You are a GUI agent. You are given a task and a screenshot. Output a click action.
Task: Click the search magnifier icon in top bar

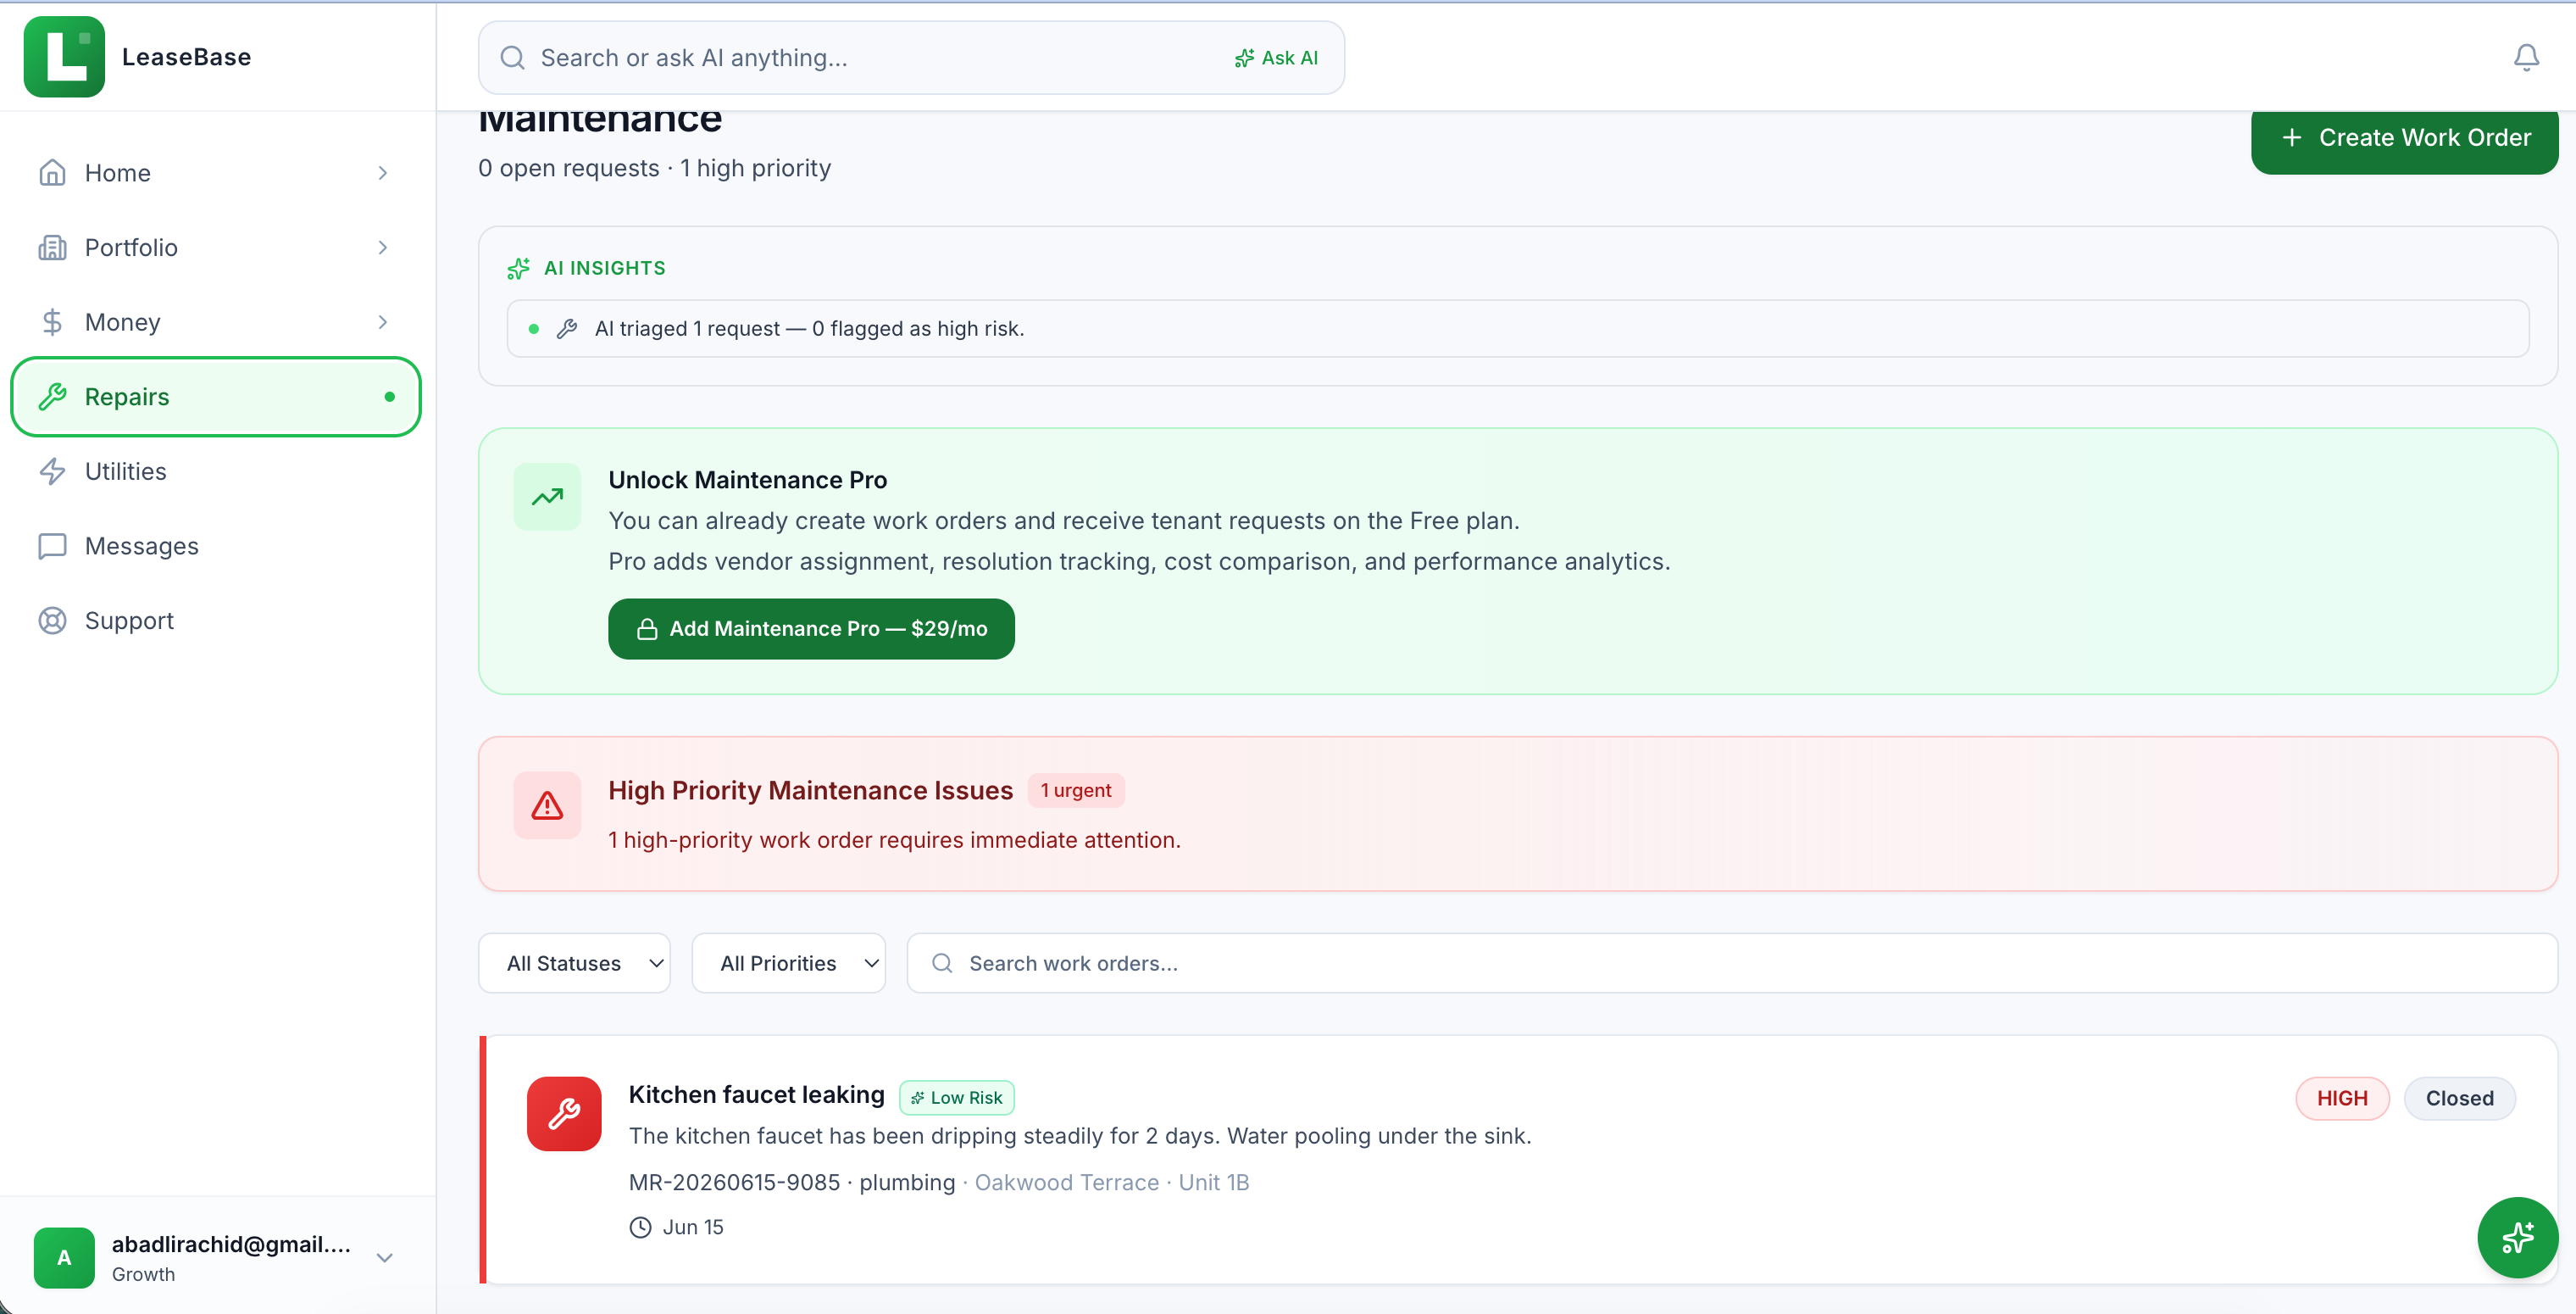tap(513, 58)
